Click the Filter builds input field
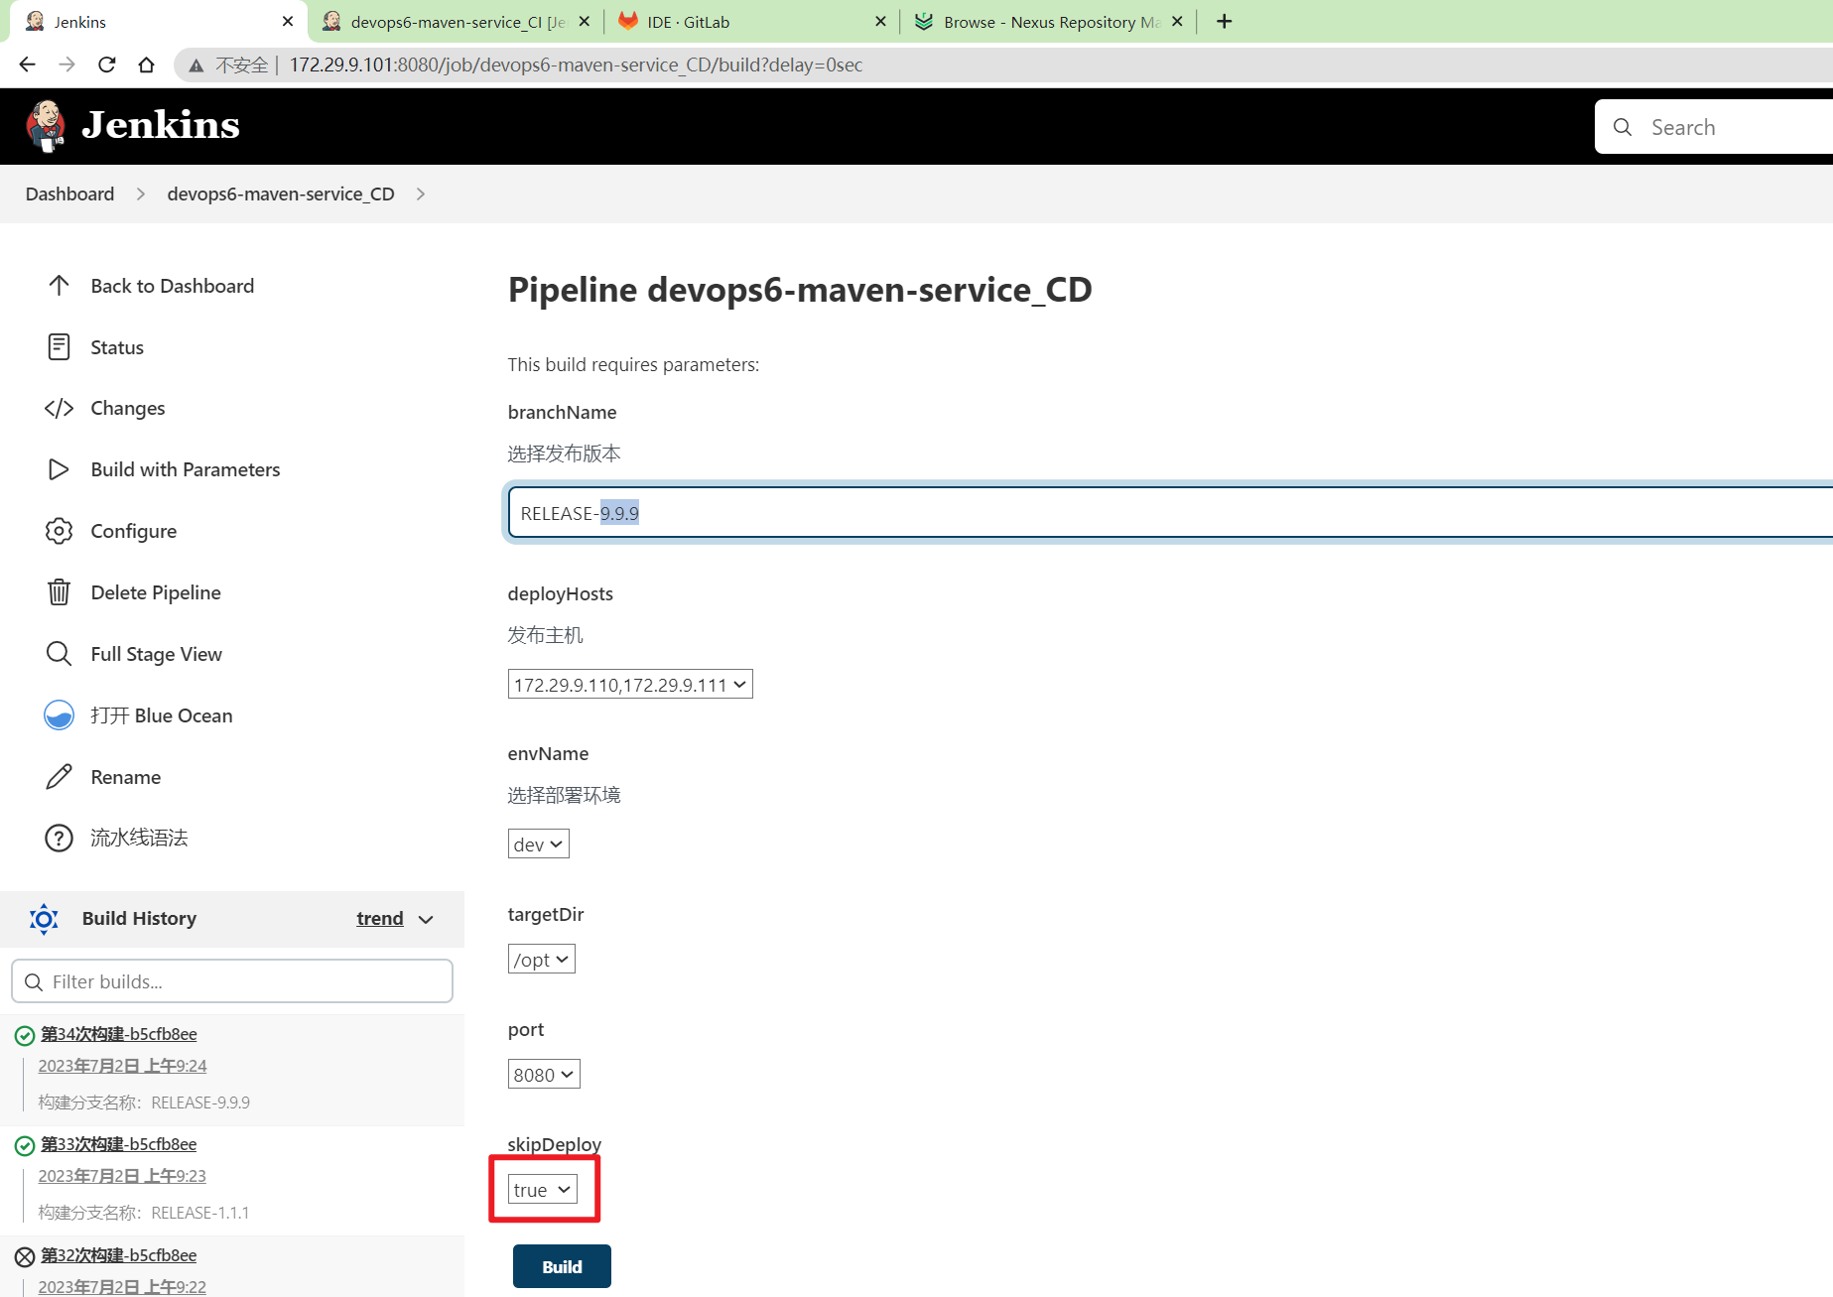 coord(232,981)
